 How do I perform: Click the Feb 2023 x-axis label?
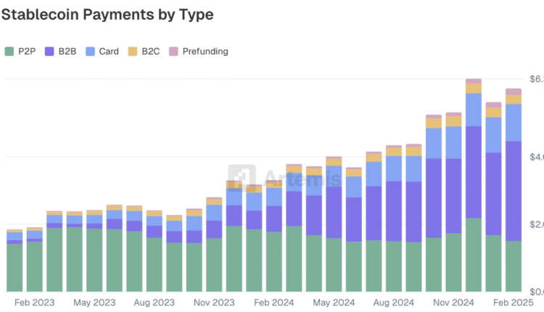pos(35,303)
